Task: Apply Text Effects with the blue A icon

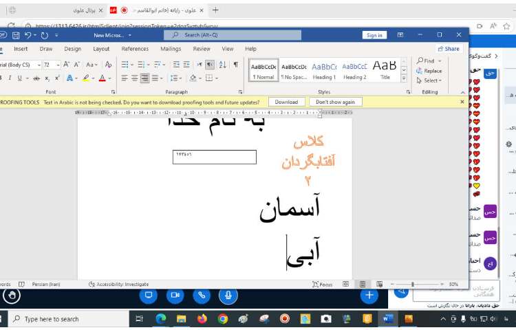Action: pyautogui.click(x=69, y=78)
